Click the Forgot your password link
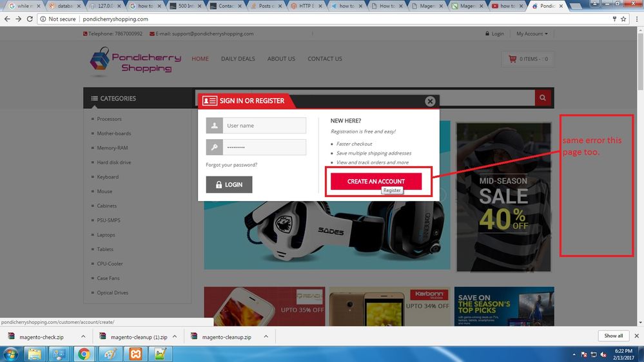This screenshot has width=644, height=362. pyautogui.click(x=231, y=165)
